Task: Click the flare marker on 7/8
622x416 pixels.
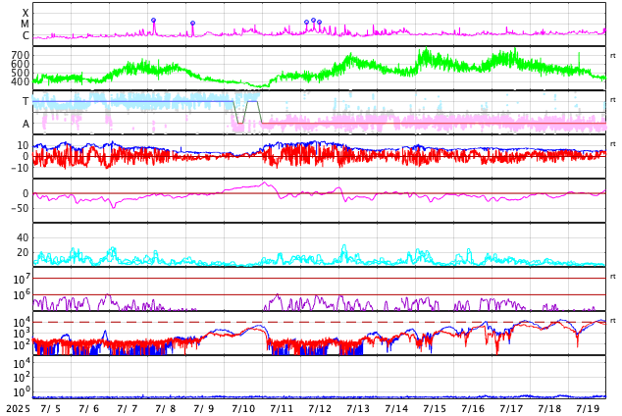Action: pyautogui.click(x=193, y=24)
